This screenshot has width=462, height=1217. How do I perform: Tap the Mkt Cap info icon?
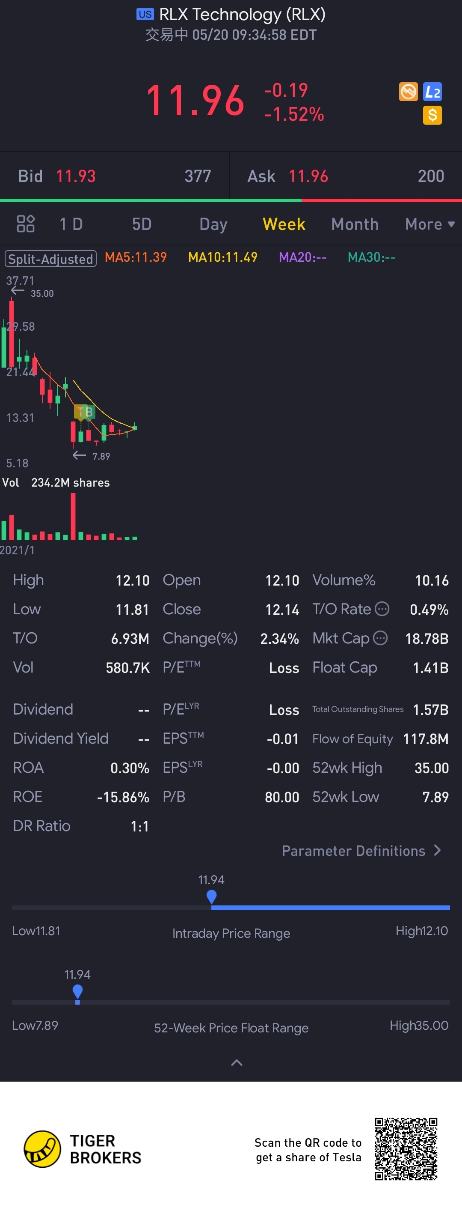coord(380,638)
